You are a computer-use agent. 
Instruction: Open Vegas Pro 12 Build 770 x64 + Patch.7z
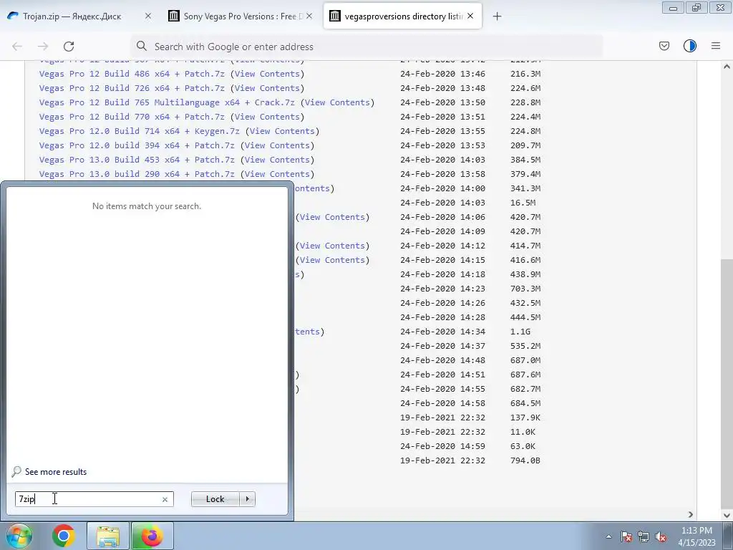[132, 117]
